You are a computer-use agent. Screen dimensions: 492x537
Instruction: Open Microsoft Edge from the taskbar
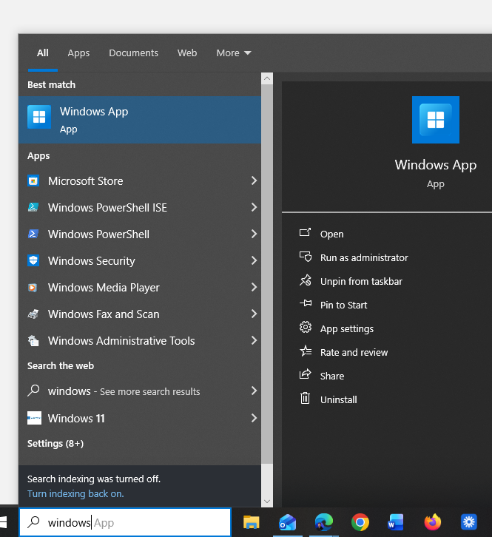tap(324, 522)
